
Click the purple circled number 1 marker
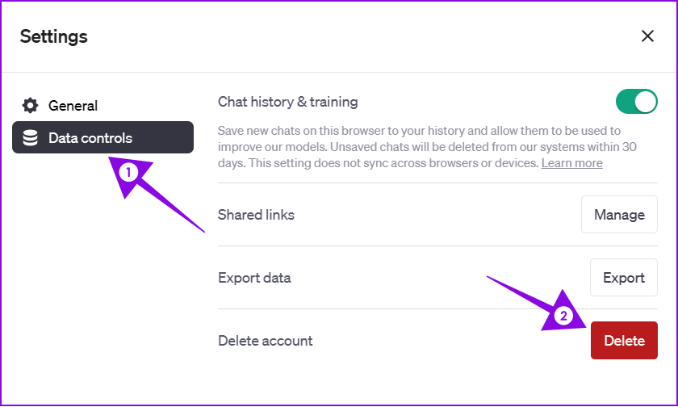point(128,173)
